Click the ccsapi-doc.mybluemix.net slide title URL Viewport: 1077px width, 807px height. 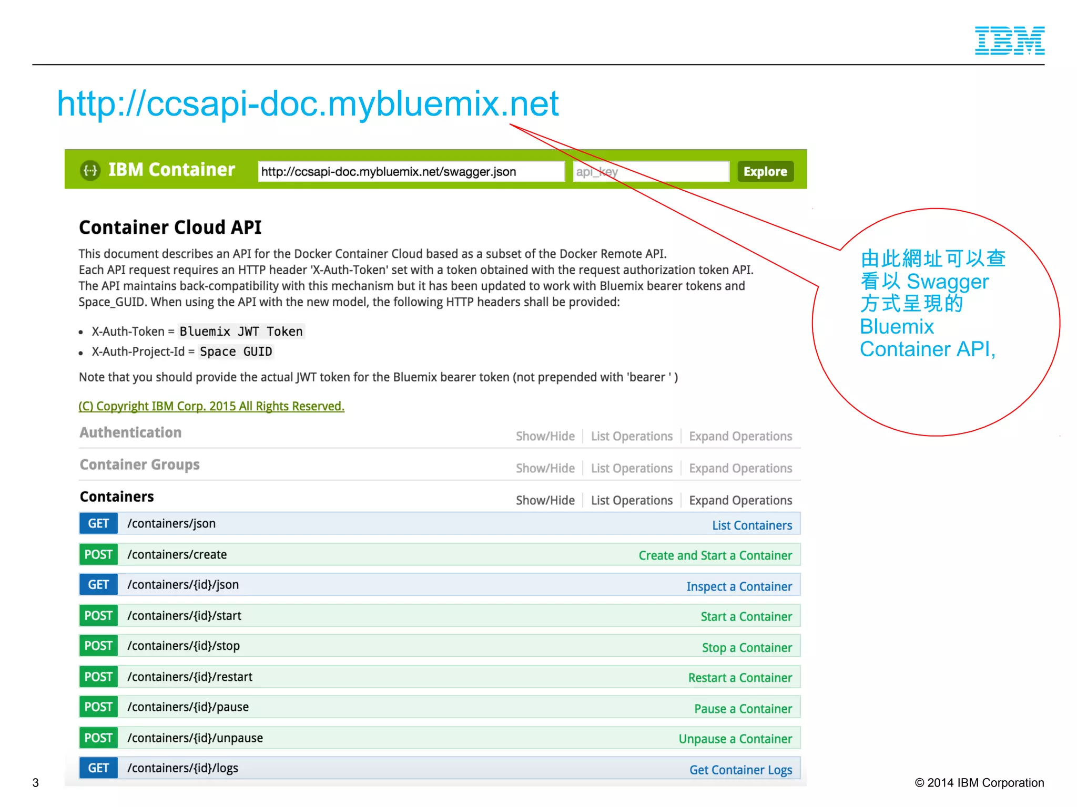pyautogui.click(x=308, y=104)
